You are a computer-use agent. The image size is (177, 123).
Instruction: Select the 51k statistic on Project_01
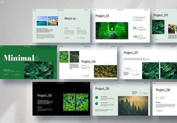click(135, 28)
